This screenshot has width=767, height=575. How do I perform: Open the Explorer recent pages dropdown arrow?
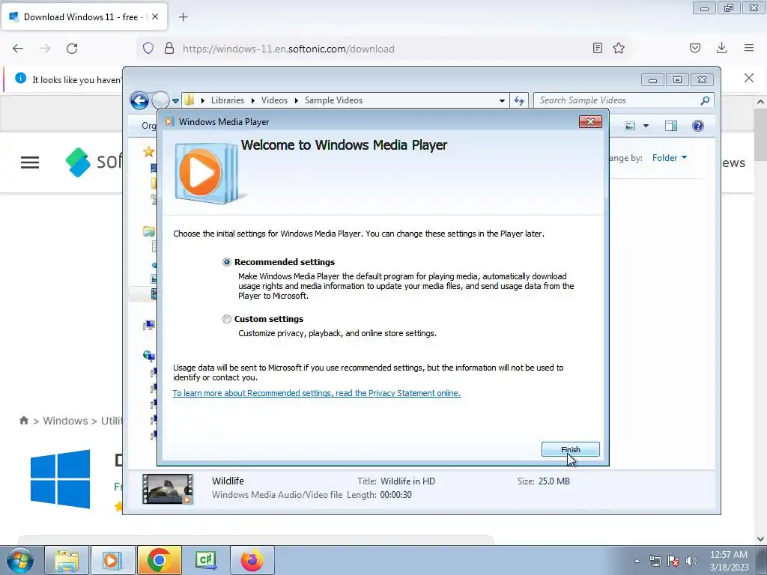pos(175,101)
